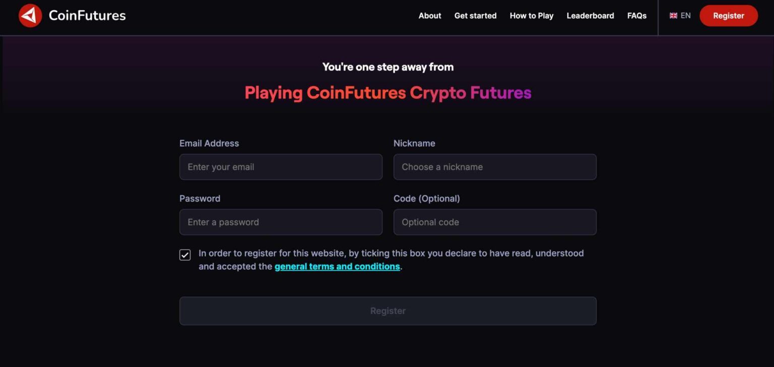The image size is (774, 367).
Task: Click the Email Address field label
Action: pos(209,143)
